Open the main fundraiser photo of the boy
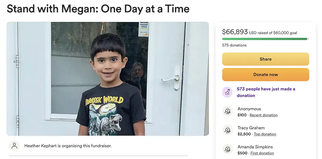Screen dimensions: 322x159 pos(108,79)
